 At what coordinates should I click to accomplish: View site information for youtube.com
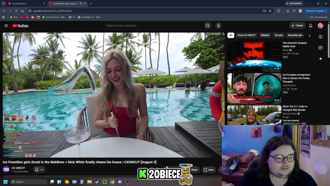click(x=30, y=11)
